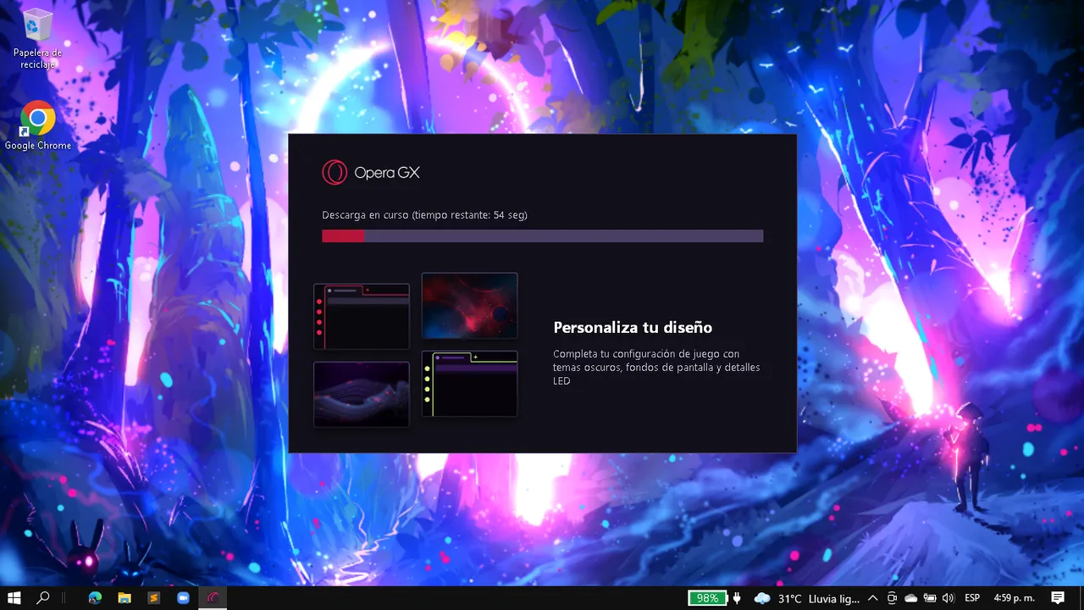This screenshot has height=610, width=1084.
Task: Click the Meet Now camera tray icon
Action: [892, 598]
